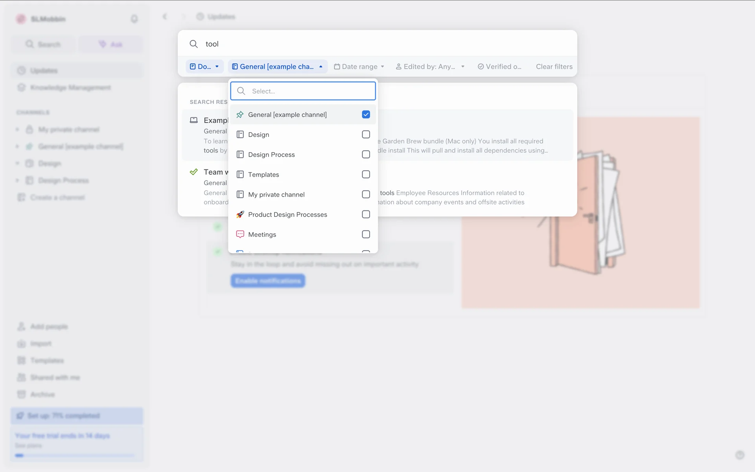Click the pin icon for General channel
755x472 pixels.
240,114
